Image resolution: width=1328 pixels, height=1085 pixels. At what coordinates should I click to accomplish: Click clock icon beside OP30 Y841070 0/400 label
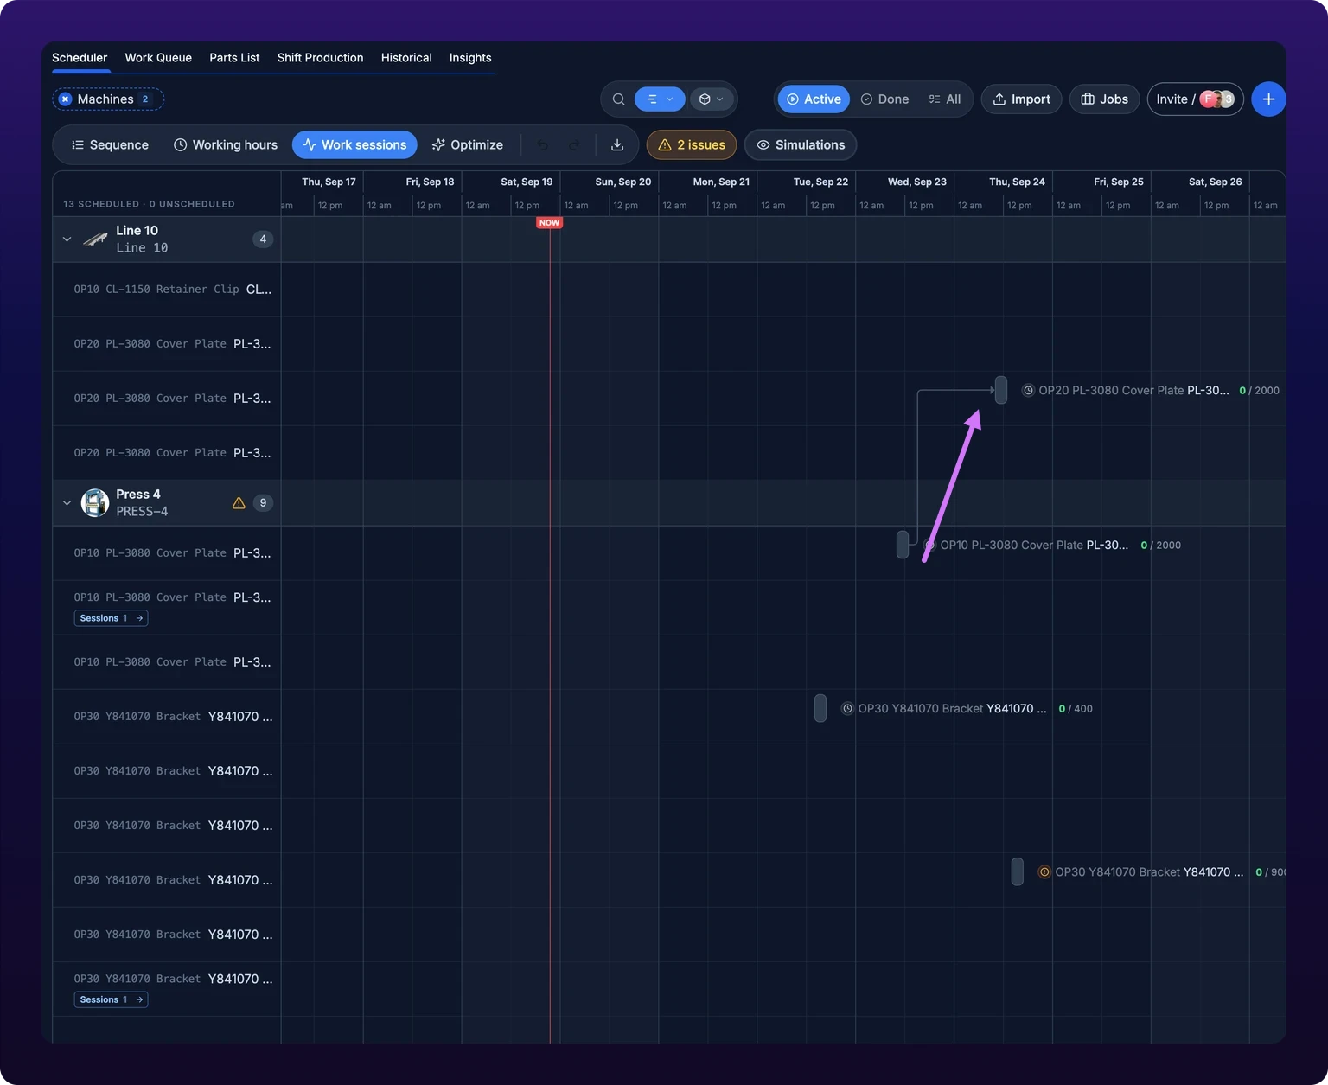[848, 709]
